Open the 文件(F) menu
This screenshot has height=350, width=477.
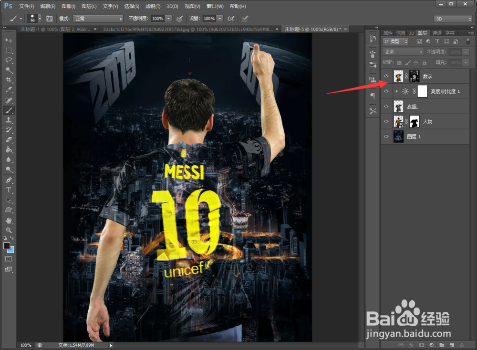(x=27, y=6)
